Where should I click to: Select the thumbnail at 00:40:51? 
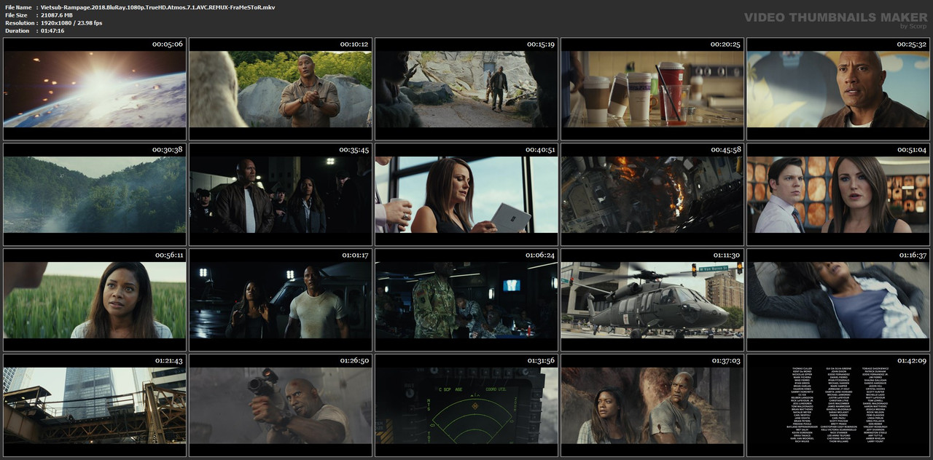(466, 194)
